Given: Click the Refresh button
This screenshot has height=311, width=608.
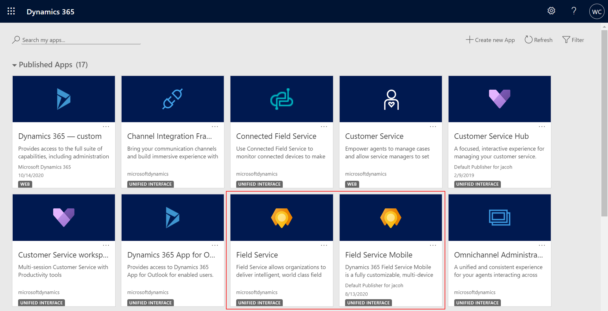Looking at the screenshot, I should (x=538, y=40).
